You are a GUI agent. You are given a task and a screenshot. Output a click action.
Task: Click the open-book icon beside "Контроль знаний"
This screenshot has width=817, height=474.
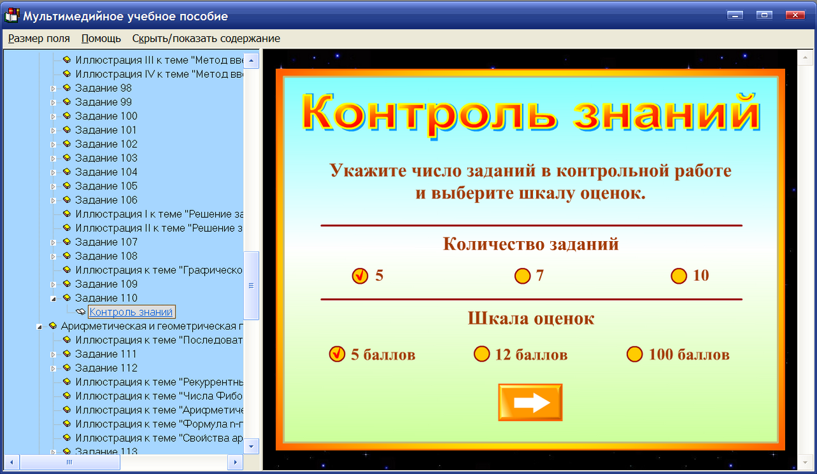point(79,311)
